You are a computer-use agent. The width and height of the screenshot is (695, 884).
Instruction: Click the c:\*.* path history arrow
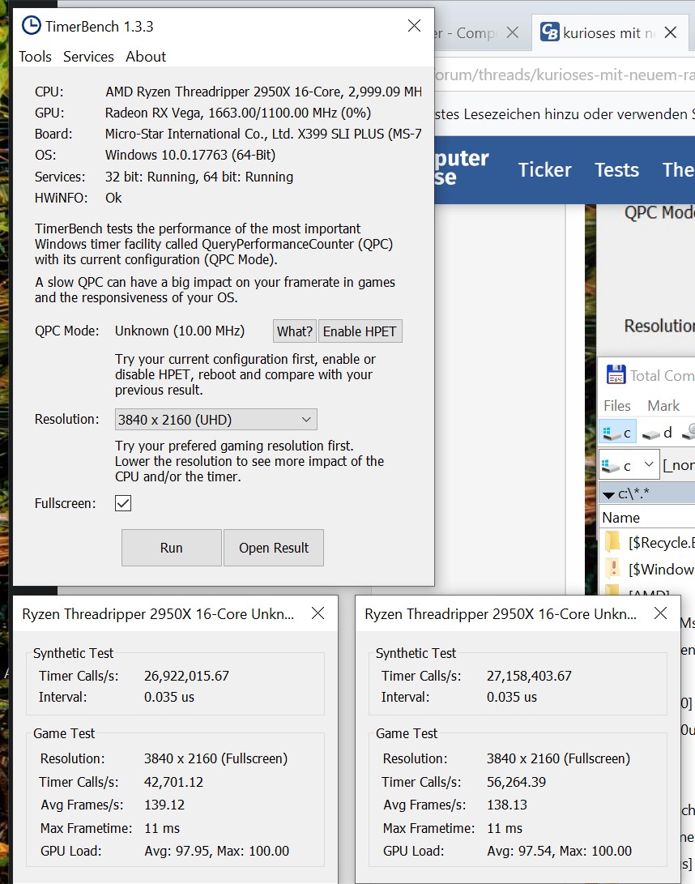coord(608,495)
